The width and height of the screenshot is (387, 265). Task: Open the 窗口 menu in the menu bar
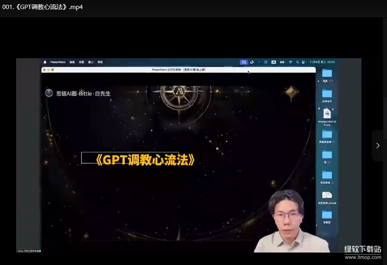91,62
